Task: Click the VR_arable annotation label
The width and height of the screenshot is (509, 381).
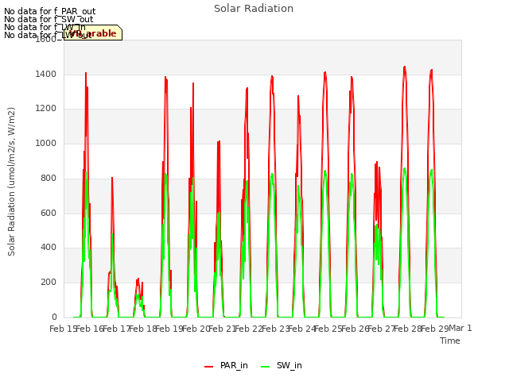Action: pyautogui.click(x=93, y=33)
